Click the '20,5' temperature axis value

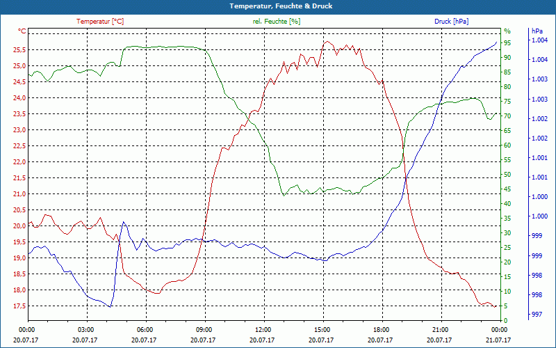point(19,210)
